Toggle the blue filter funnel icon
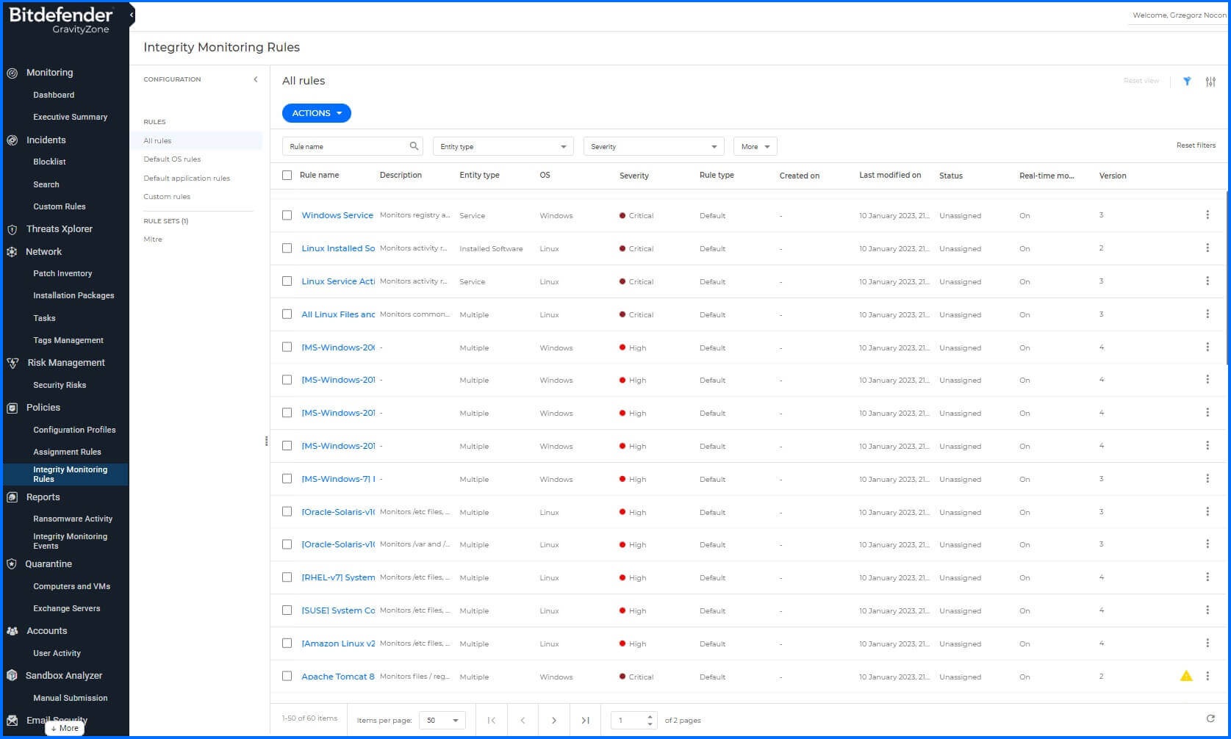 (x=1187, y=82)
